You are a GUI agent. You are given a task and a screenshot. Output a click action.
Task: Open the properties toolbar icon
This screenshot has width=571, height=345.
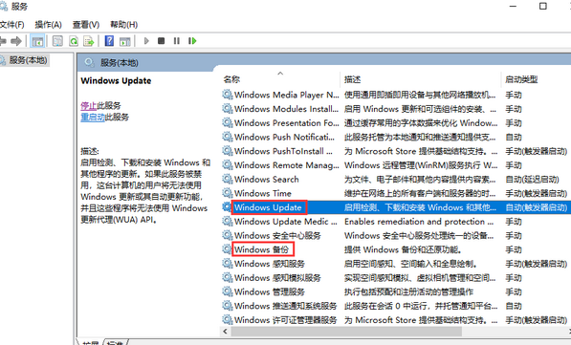point(57,41)
